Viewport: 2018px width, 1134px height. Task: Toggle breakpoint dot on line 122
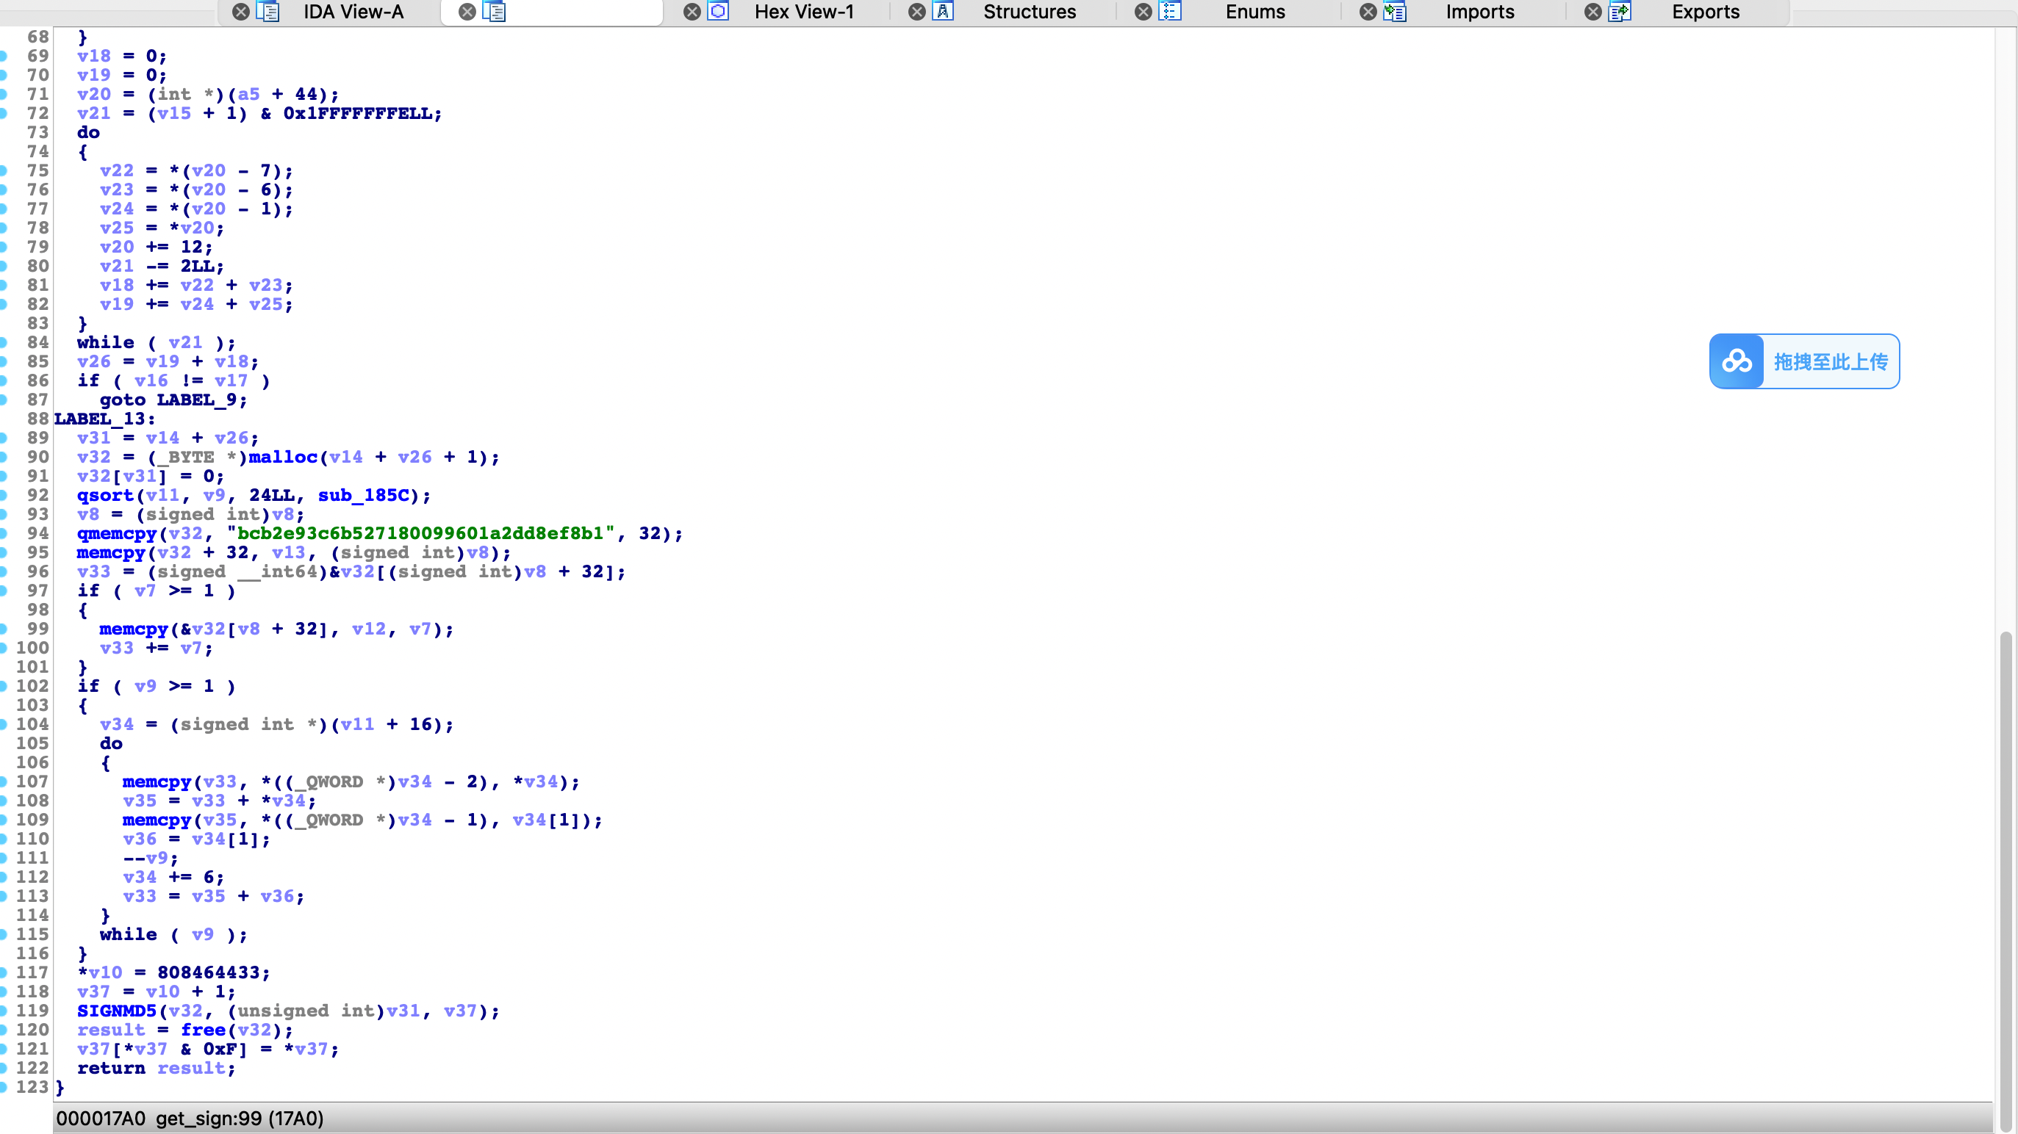(4, 1068)
